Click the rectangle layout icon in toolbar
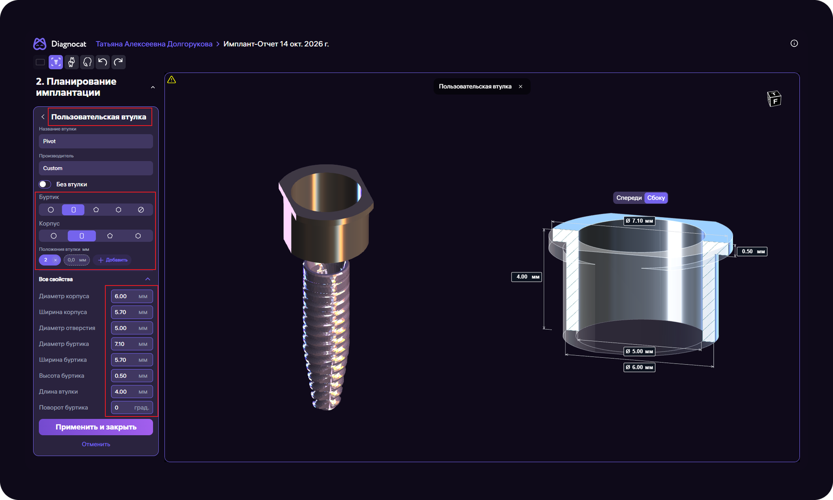This screenshot has height=500, width=833. [40, 62]
